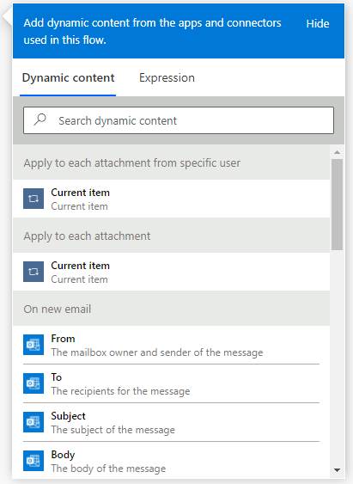Click the loop icon under Apply to each attachment
Image resolution: width=353 pixels, height=484 pixels.
click(x=33, y=272)
